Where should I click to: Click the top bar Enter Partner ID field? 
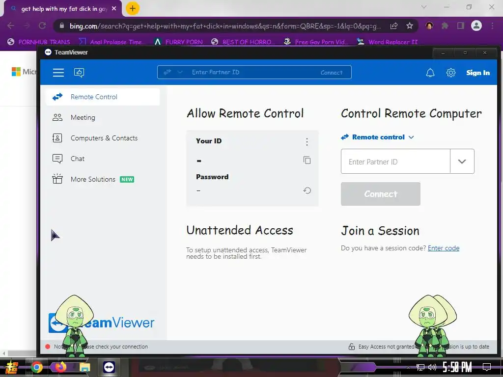click(x=253, y=72)
